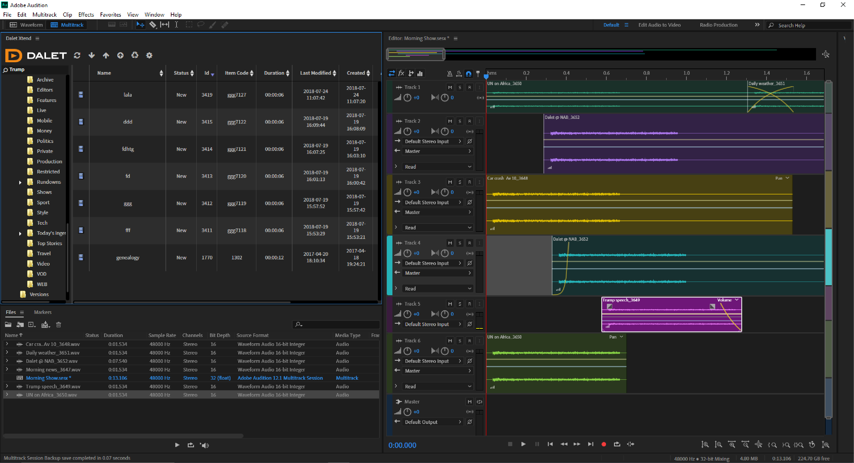Open the Multitrack menu
The image size is (854, 463).
click(44, 15)
